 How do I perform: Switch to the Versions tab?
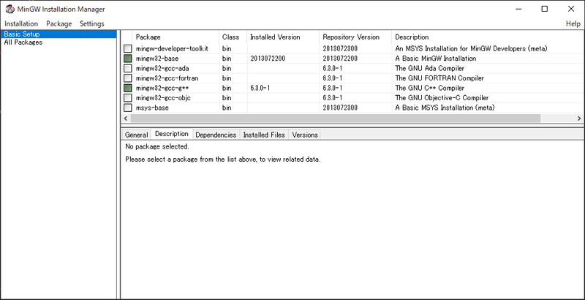(x=305, y=135)
